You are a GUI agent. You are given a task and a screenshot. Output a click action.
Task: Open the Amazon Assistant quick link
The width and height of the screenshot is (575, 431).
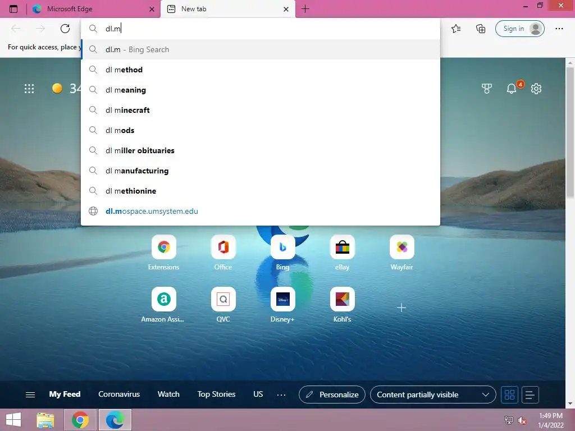tap(164, 305)
